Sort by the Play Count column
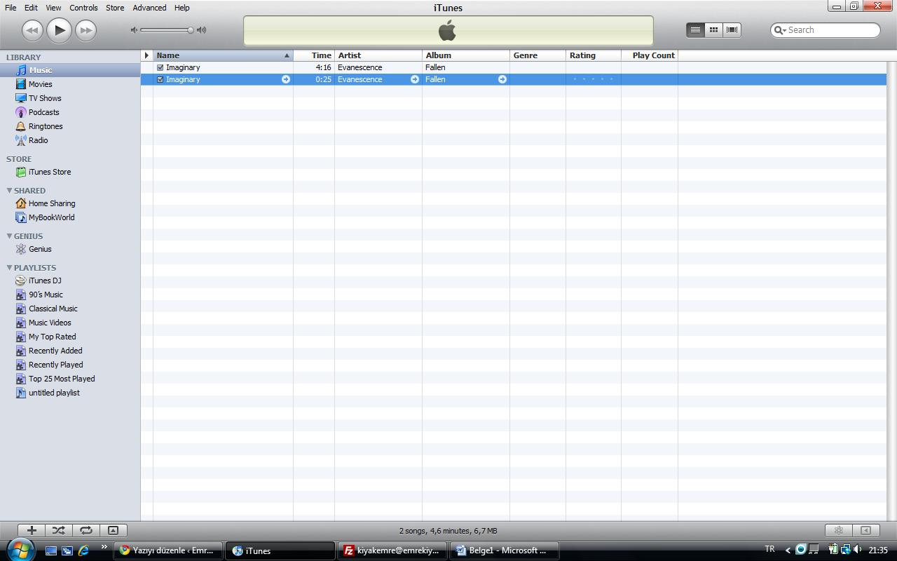Viewport: 897px width, 561px height. pos(650,55)
